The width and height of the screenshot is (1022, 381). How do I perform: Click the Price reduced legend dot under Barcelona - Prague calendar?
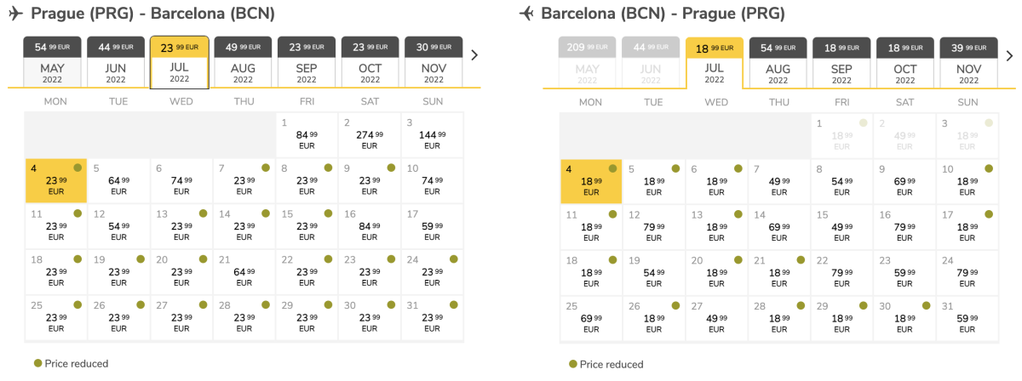572,364
